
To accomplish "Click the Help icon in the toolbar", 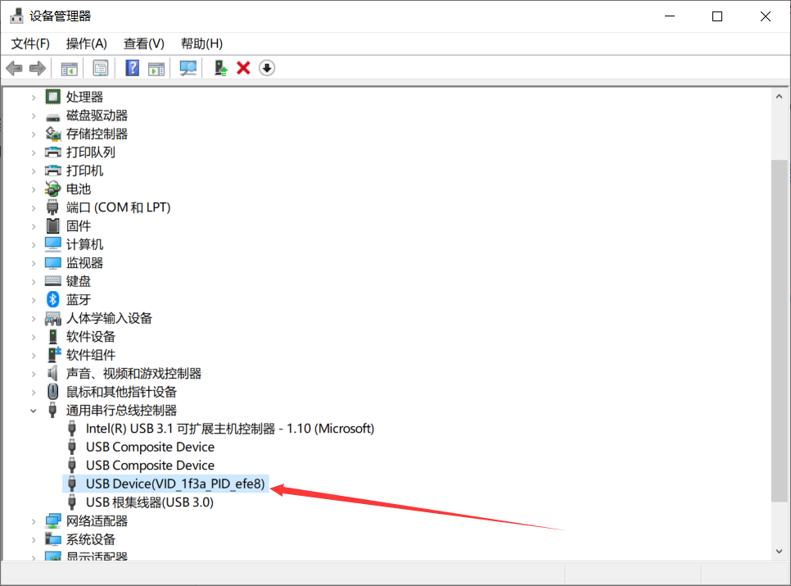I will click(132, 67).
